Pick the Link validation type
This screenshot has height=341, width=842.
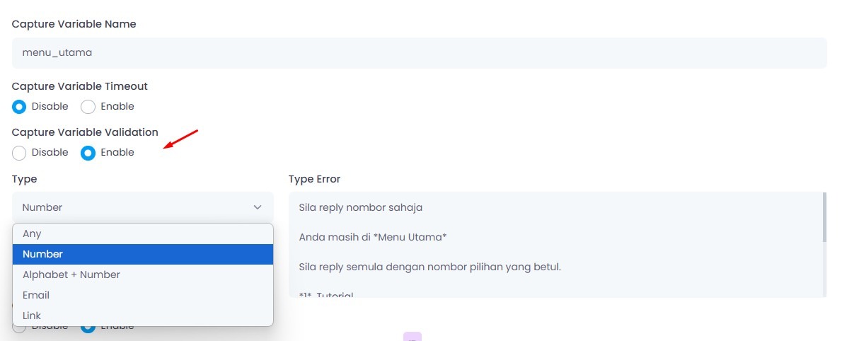tap(143, 316)
